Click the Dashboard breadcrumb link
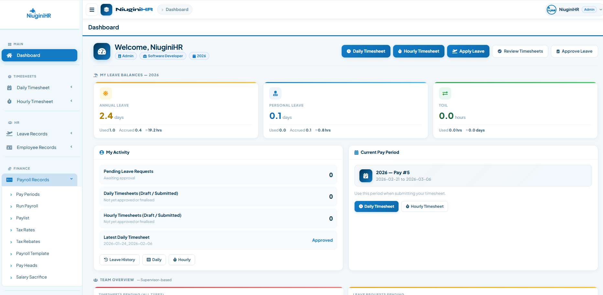This screenshot has height=295, width=603. (177, 10)
